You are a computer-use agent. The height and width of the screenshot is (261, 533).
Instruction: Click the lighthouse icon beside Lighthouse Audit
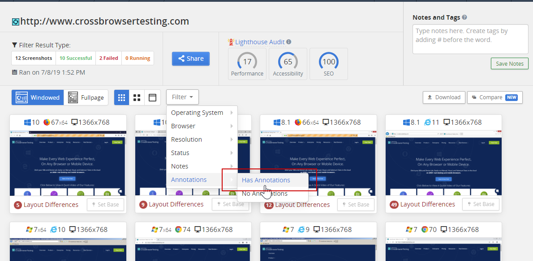click(x=231, y=42)
